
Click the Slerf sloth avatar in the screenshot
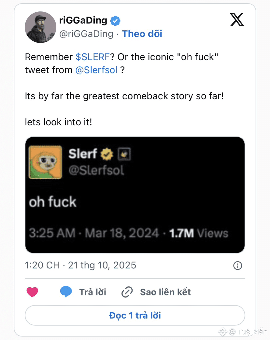click(45, 162)
